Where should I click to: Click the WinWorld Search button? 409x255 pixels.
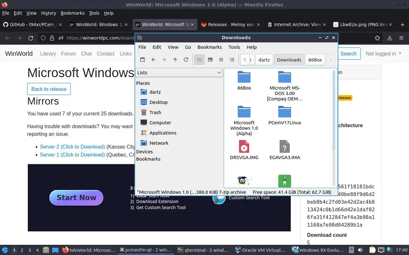348,54
